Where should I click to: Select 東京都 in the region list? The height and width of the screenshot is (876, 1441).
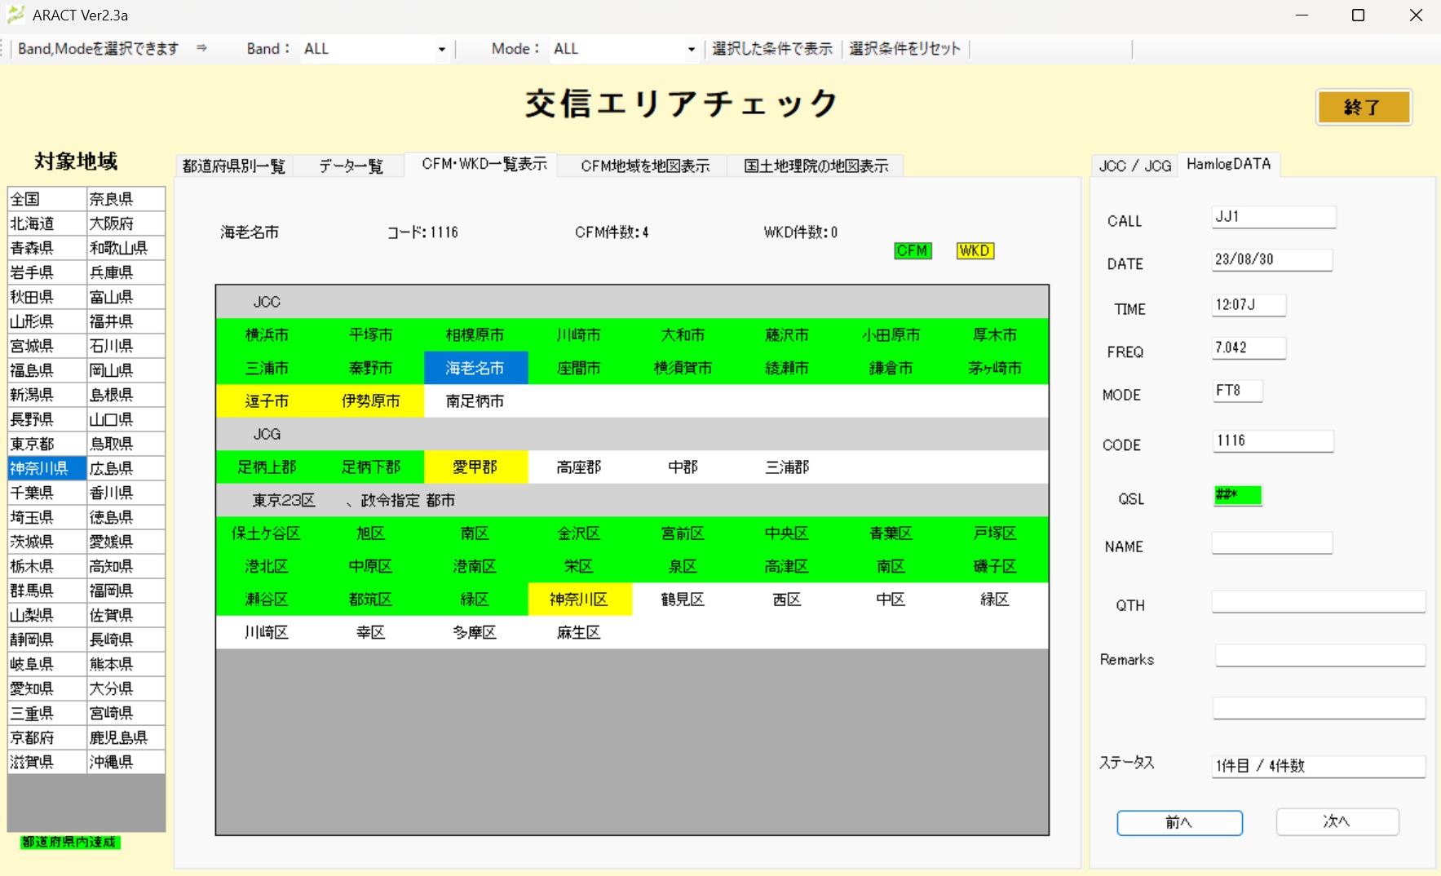[x=46, y=444]
